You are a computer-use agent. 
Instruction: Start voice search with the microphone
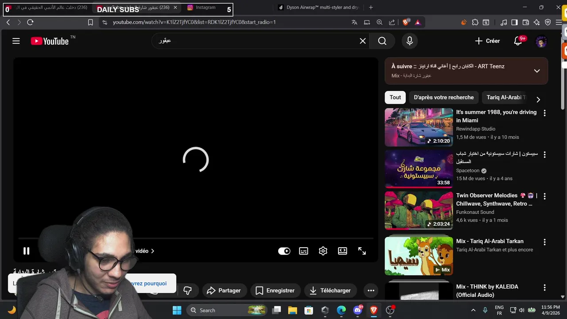pos(410,41)
